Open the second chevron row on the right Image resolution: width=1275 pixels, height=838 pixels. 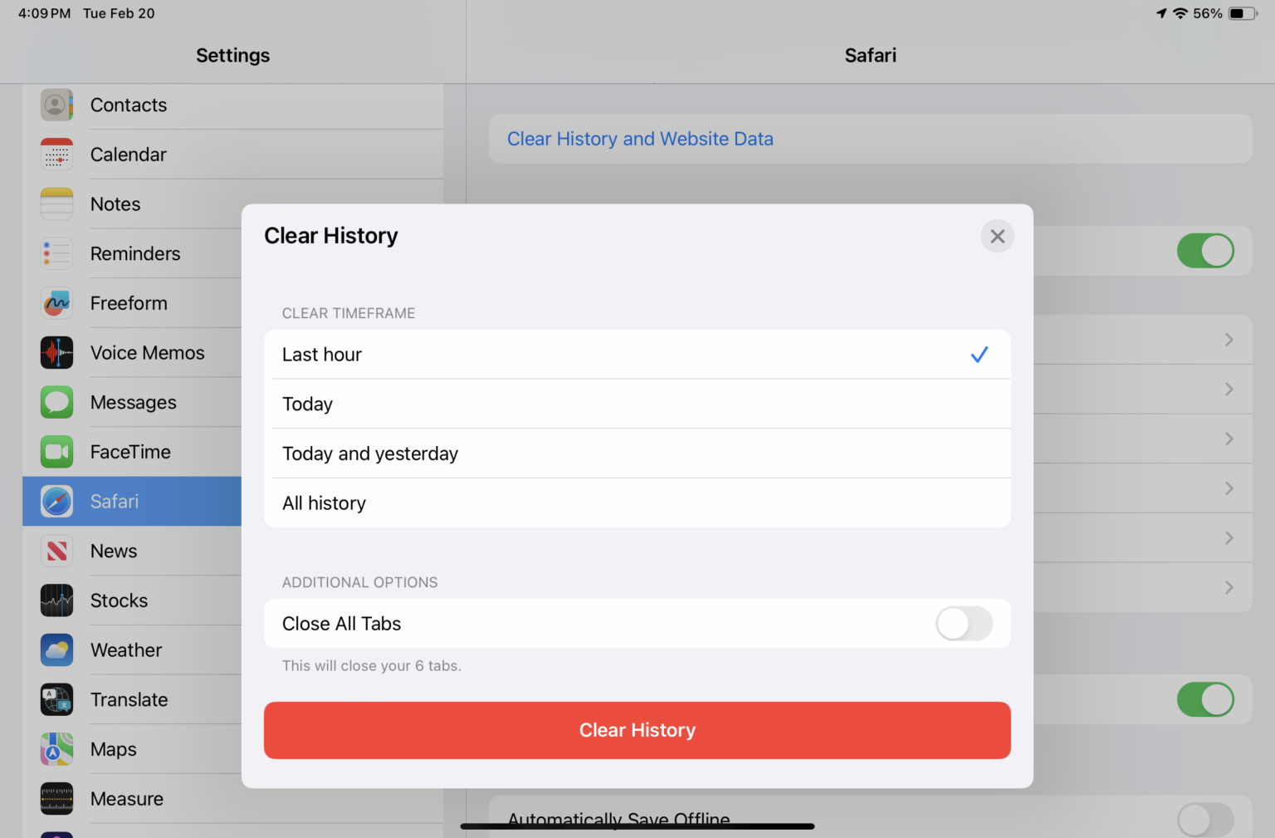1229,390
